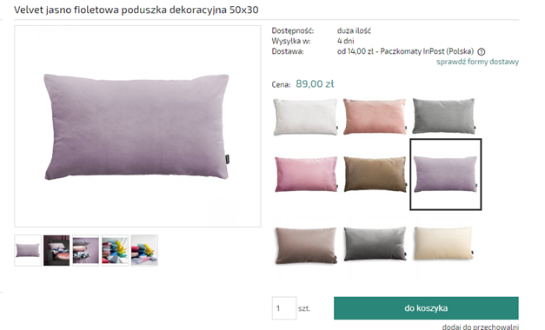This screenshot has width=545, height=330.
Task: View fifth thumbnail with stacked pillows
Action: (144, 250)
